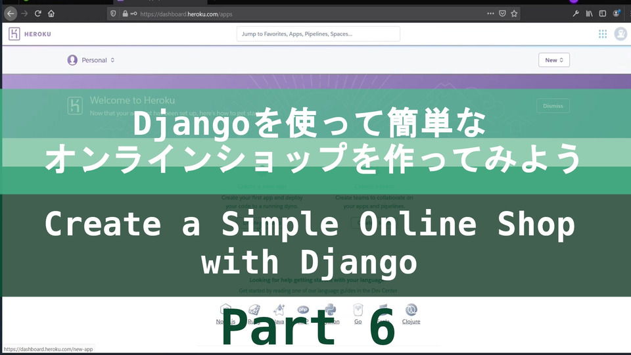
Task: Open the Firefox account icon
Action: (x=616, y=14)
